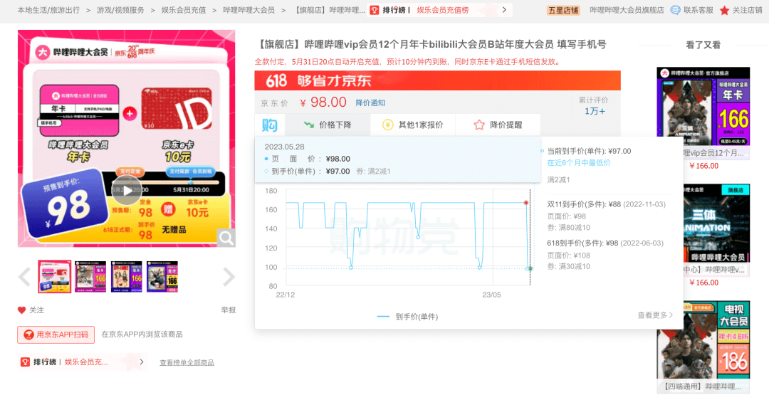Click 618到手价(多件): ¥98 entry
The height and width of the screenshot is (395, 769).
click(x=605, y=243)
